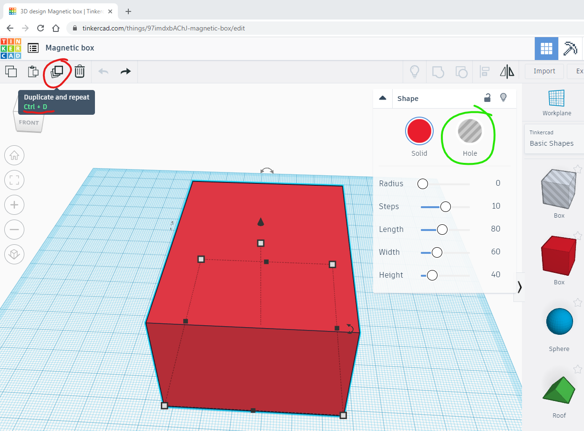The image size is (584, 431).
Task: Adjust the Height slider handle
Action: tap(432, 275)
